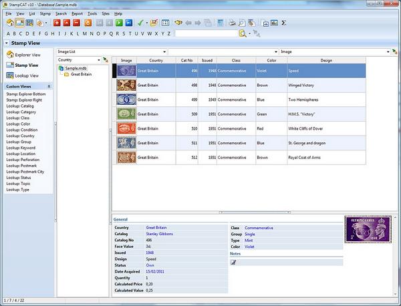Open the Image dropdown at right

tap(335, 51)
